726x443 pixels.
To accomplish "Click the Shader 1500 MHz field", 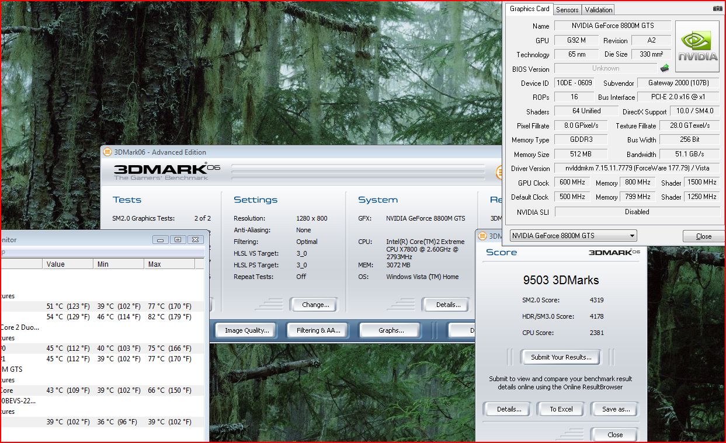I will (701, 182).
